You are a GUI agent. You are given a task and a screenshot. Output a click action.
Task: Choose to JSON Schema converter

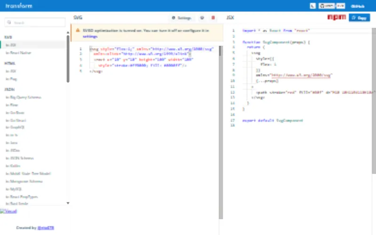tap(33, 158)
